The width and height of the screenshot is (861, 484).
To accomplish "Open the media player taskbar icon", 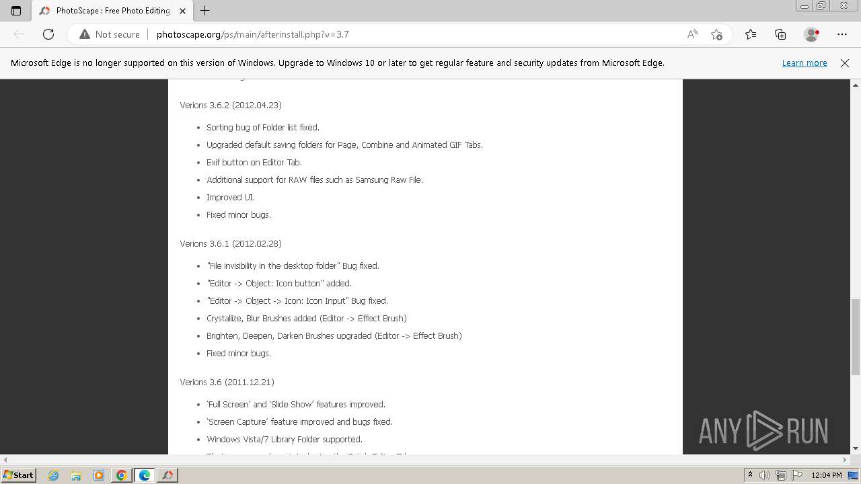I will 99,475.
